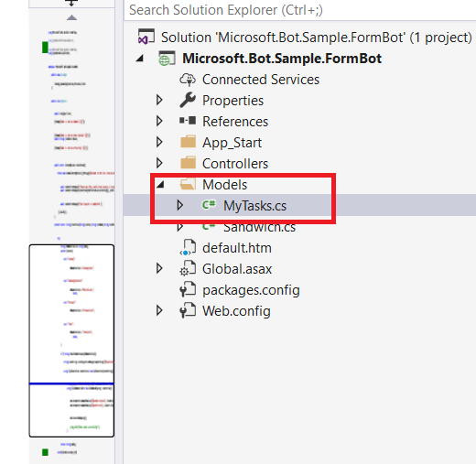Click the Search Solution Explorer field
Screen dimensions: 476x464
[300, 10]
